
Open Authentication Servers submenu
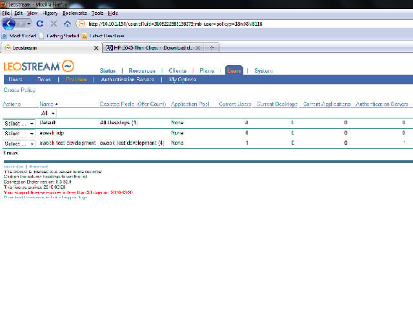click(128, 79)
